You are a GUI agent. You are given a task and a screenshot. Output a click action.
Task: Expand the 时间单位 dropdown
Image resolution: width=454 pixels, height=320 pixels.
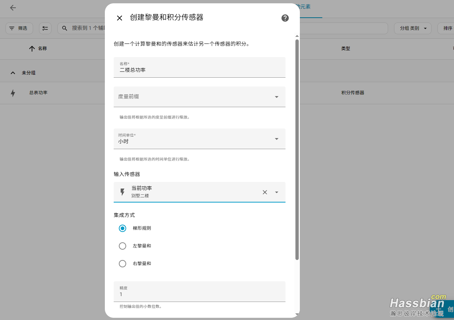pos(276,139)
